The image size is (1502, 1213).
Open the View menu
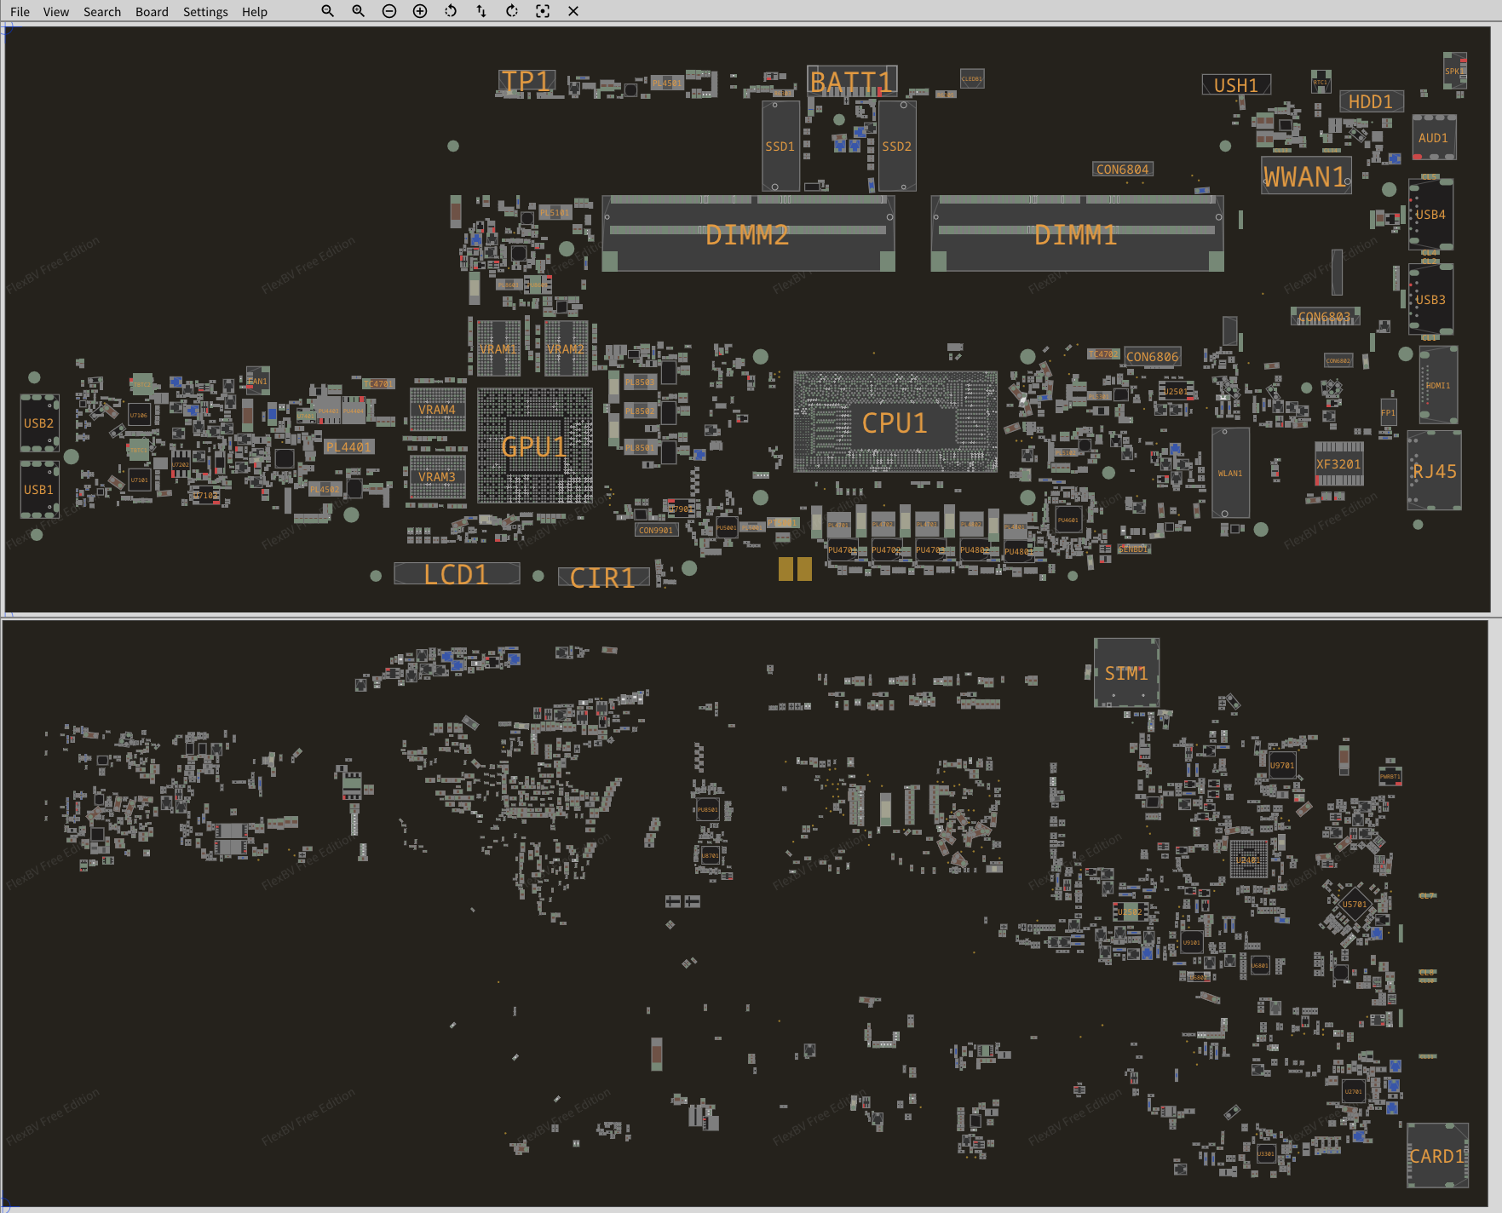(56, 12)
